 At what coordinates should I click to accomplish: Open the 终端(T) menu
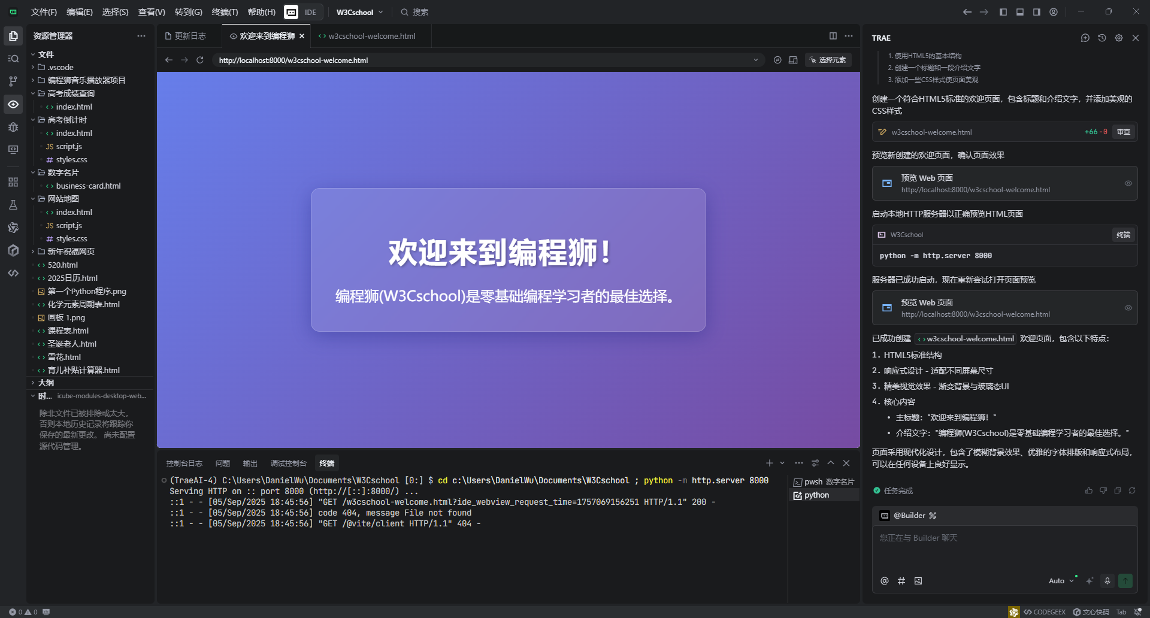pos(225,12)
